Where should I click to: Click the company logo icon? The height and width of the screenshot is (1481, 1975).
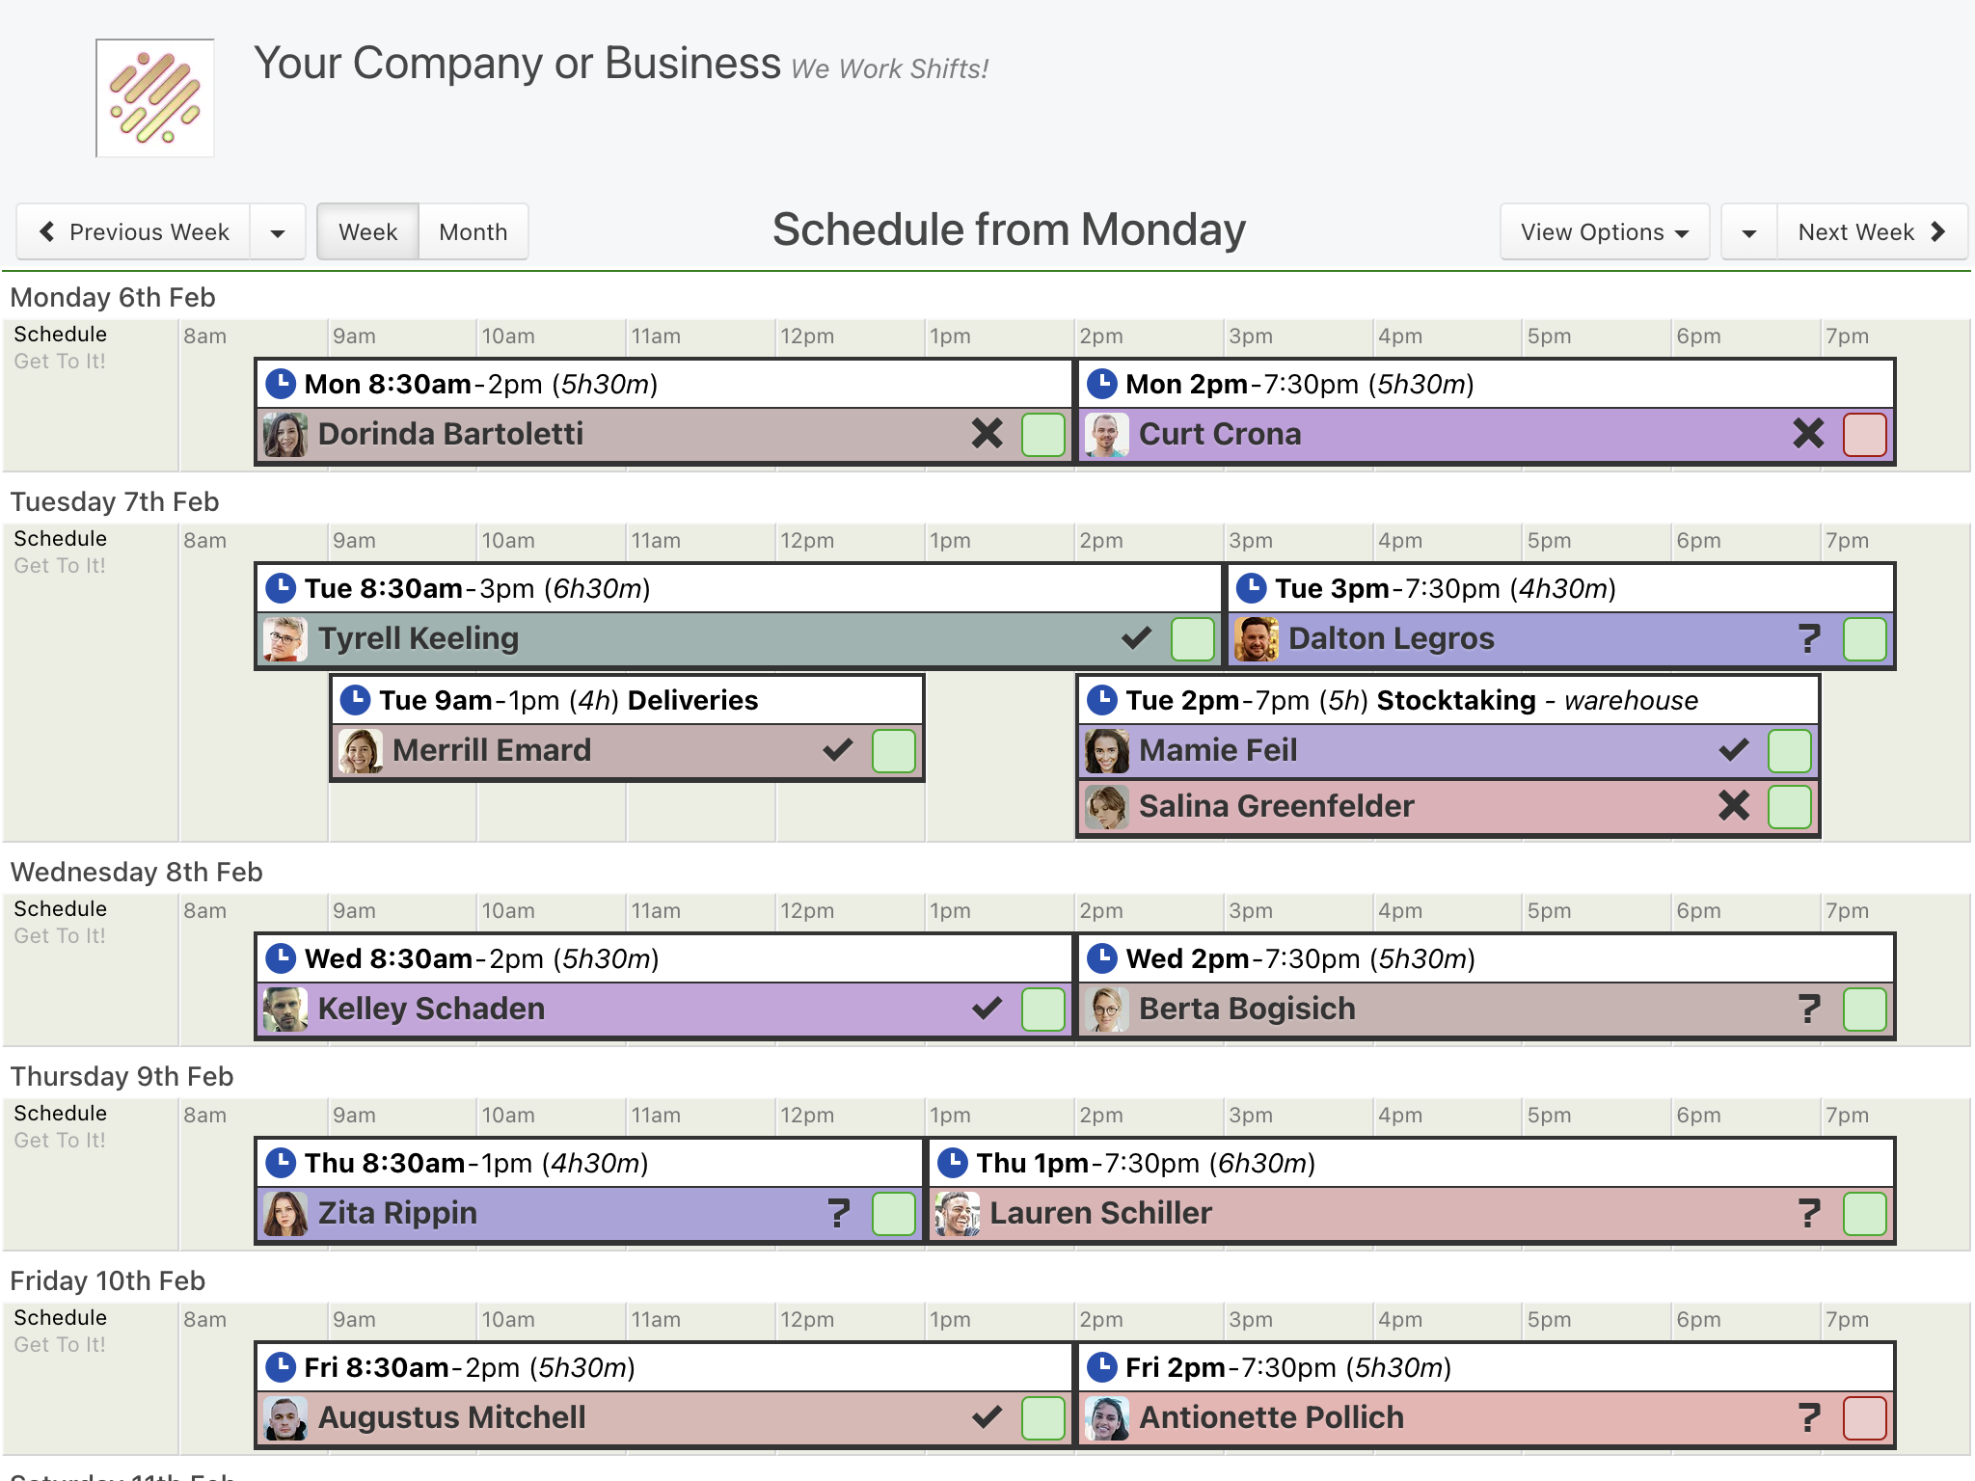coord(155,98)
